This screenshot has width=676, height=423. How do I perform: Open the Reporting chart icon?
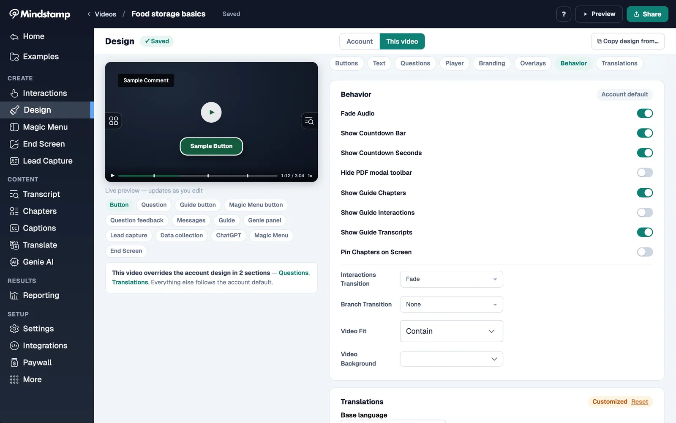coord(14,296)
